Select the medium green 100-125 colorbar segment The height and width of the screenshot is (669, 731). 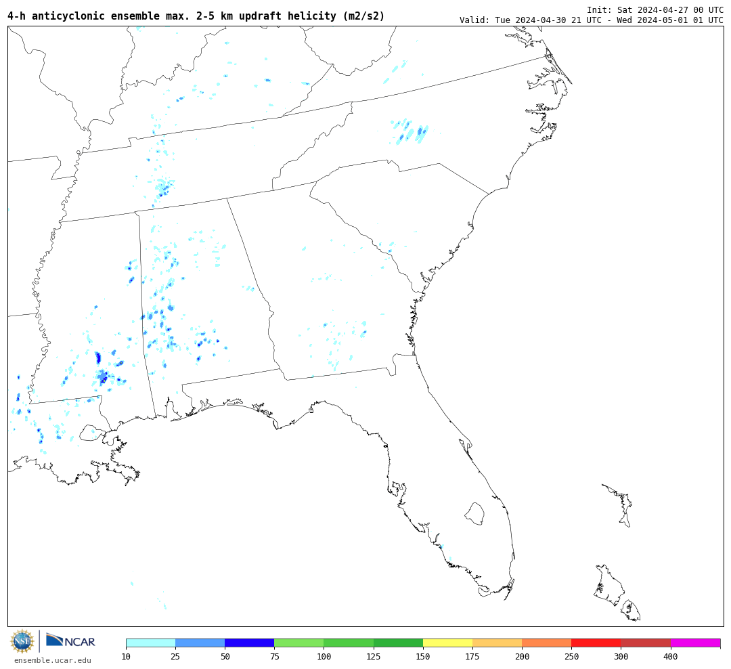pos(349,643)
